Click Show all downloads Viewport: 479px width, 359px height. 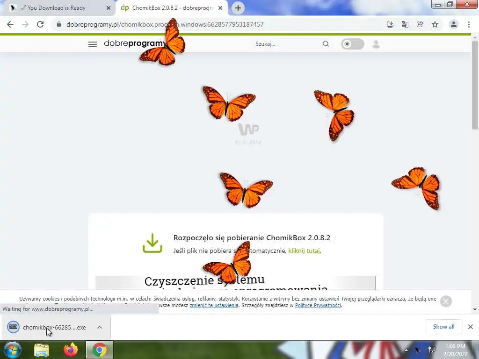[x=444, y=327]
